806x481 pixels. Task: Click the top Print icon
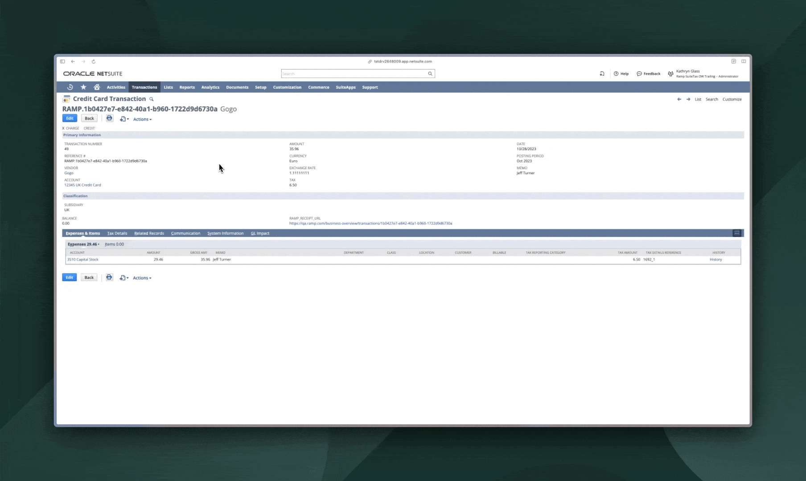(x=109, y=118)
